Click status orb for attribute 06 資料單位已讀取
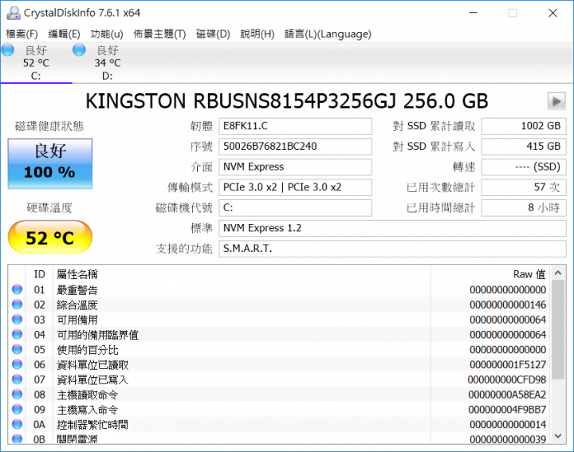Viewport: 574px width, 452px height. (x=18, y=364)
